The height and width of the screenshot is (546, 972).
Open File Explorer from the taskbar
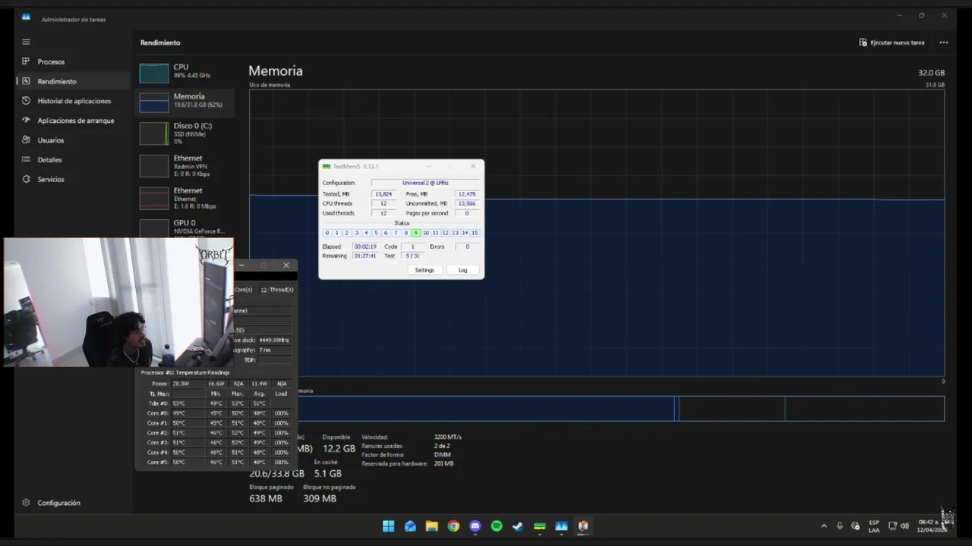pyautogui.click(x=431, y=526)
